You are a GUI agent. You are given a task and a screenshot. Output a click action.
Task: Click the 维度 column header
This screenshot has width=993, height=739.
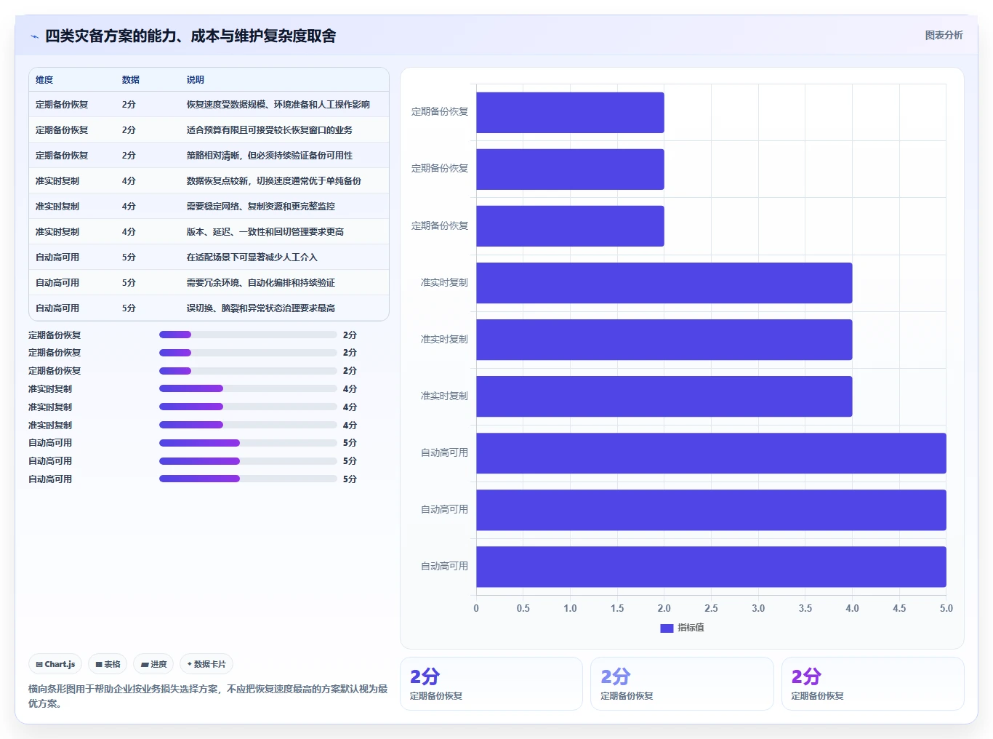(44, 80)
